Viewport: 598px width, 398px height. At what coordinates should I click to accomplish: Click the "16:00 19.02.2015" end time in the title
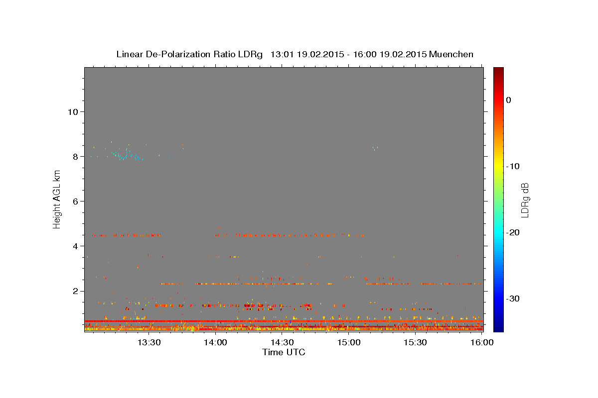390,54
